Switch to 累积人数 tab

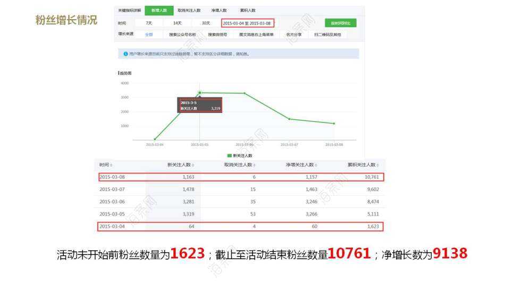coord(247,10)
